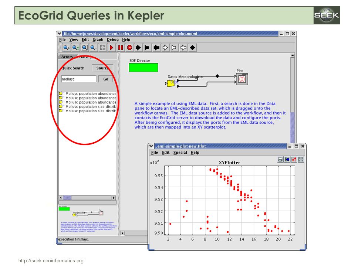
Task: Open window menu icon of the Plot title bar
Action: coord(151,146)
